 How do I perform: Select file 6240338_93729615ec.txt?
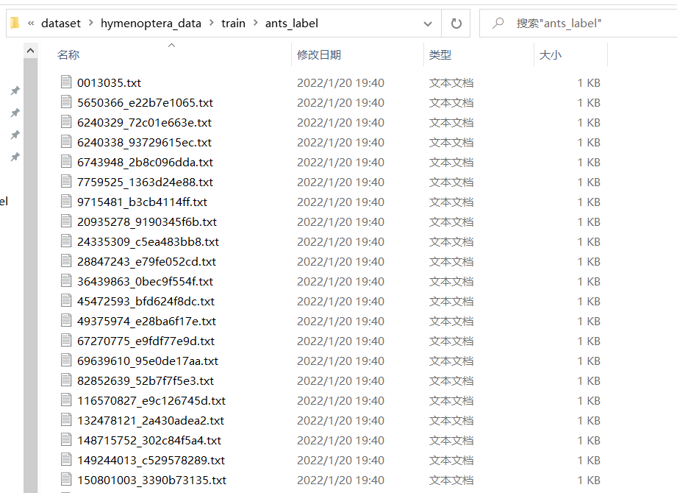coord(144,143)
